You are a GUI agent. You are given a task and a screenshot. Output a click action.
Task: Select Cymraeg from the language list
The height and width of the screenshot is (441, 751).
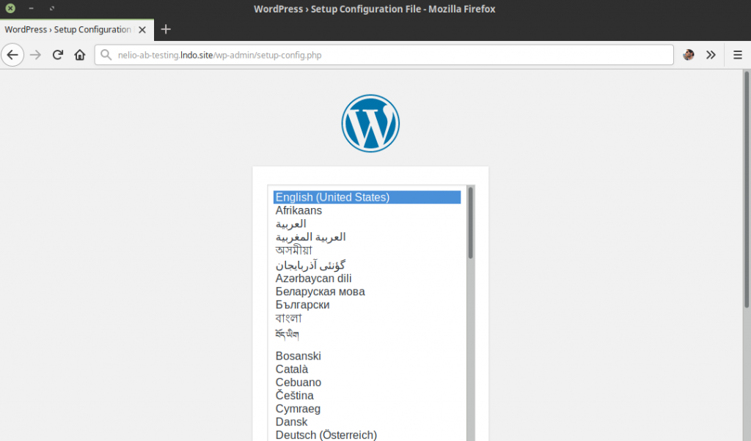(x=298, y=408)
